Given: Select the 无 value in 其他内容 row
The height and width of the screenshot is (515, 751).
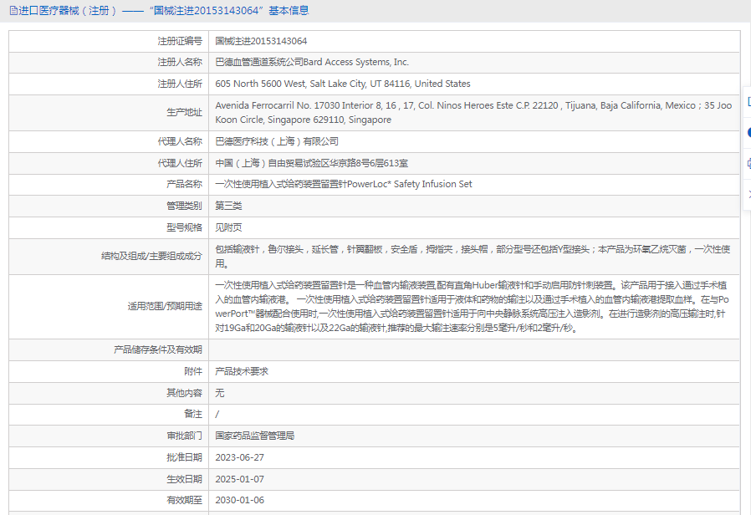Looking at the screenshot, I should pos(219,393).
